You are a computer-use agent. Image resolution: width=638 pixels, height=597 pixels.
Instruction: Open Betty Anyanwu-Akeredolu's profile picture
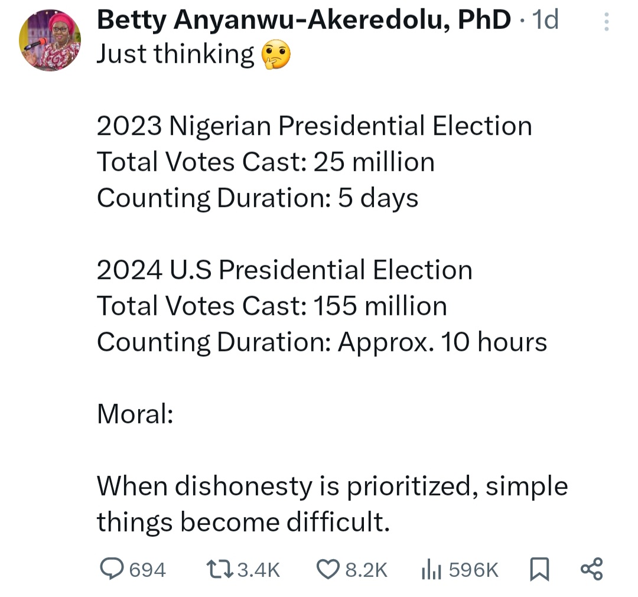(50, 41)
